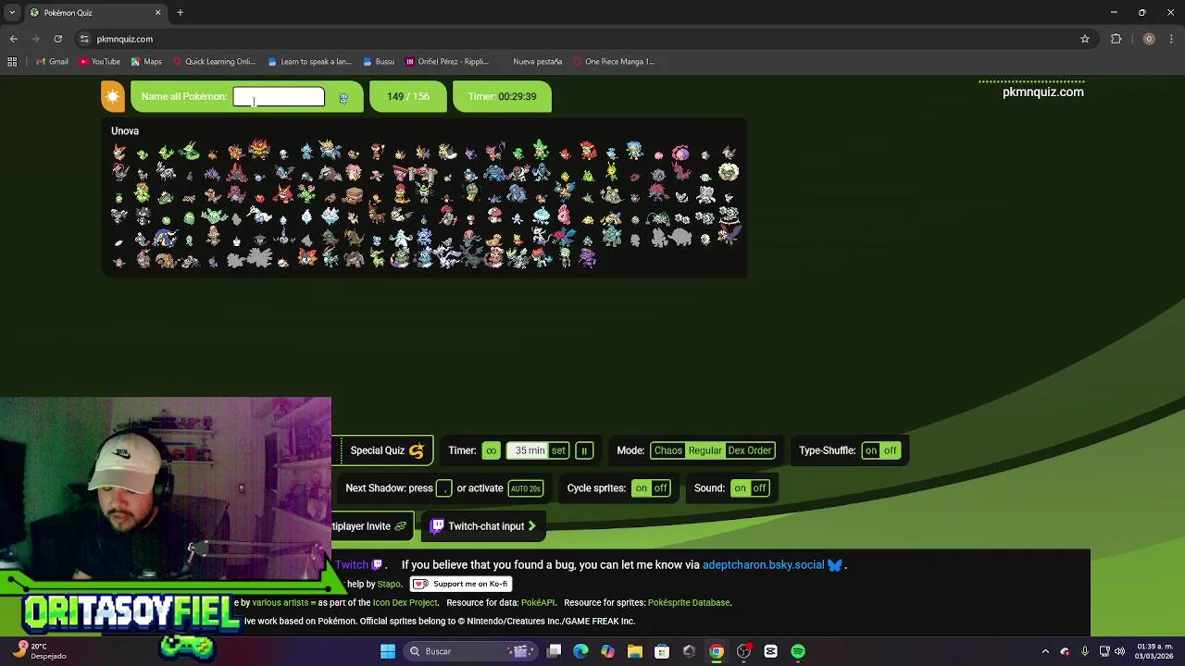Open the PokéAPI link
Image resolution: width=1185 pixels, height=666 pixels.
pyautogui.click(x=538, y=603)
